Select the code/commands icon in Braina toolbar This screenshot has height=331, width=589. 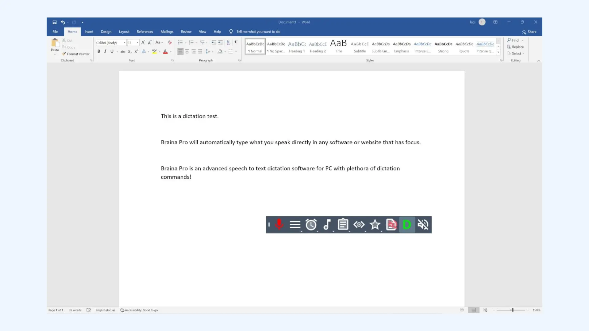coord(359,224)
